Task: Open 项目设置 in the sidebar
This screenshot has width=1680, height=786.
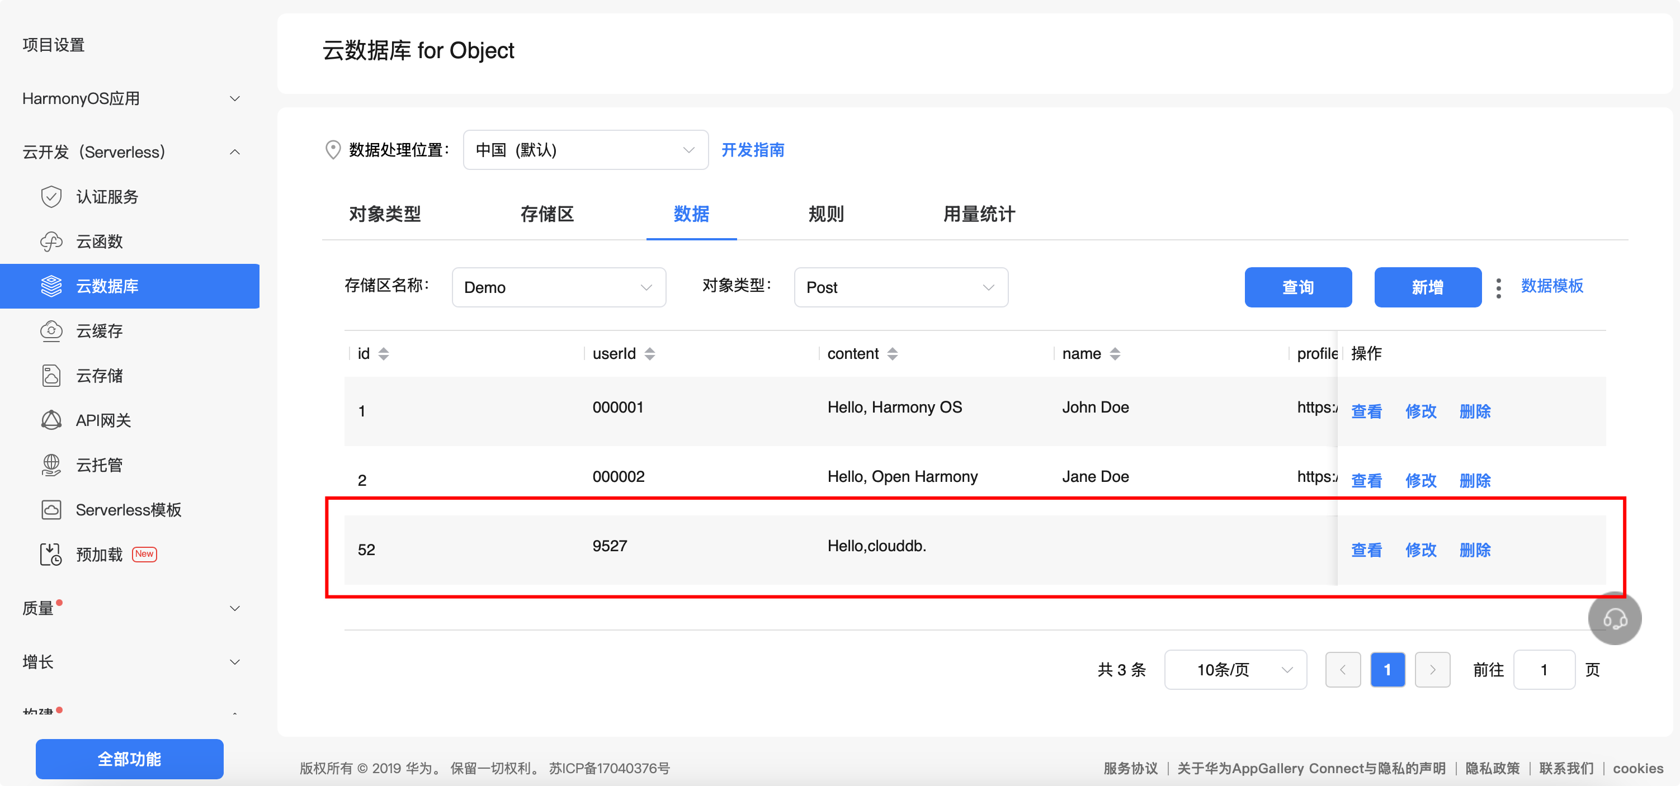Action: (x=54, y=45)
